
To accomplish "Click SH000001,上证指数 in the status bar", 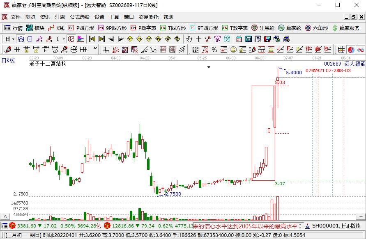I will (336, 226).
